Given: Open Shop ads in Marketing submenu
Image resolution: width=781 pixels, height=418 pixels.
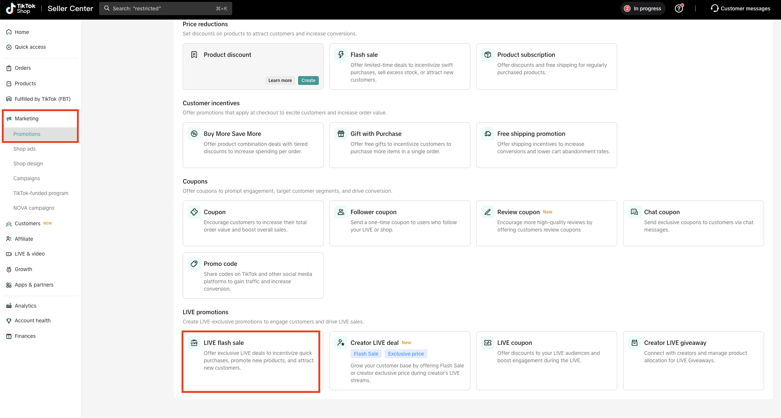Looking at the screenshot, I should tap(24, 149).
